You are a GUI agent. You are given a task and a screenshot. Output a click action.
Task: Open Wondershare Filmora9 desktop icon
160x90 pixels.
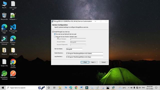pyautogui.click(x=4, y=40)
